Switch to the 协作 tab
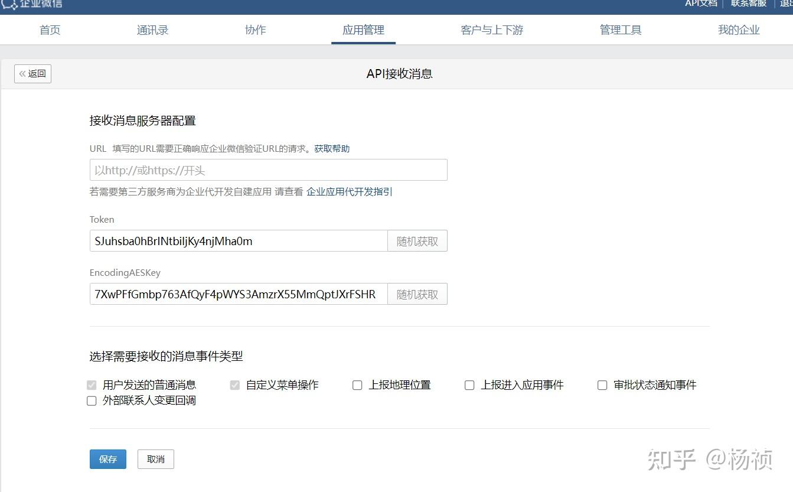The height and width of the screenshot is (492, 793). click(x=255, y=30)
